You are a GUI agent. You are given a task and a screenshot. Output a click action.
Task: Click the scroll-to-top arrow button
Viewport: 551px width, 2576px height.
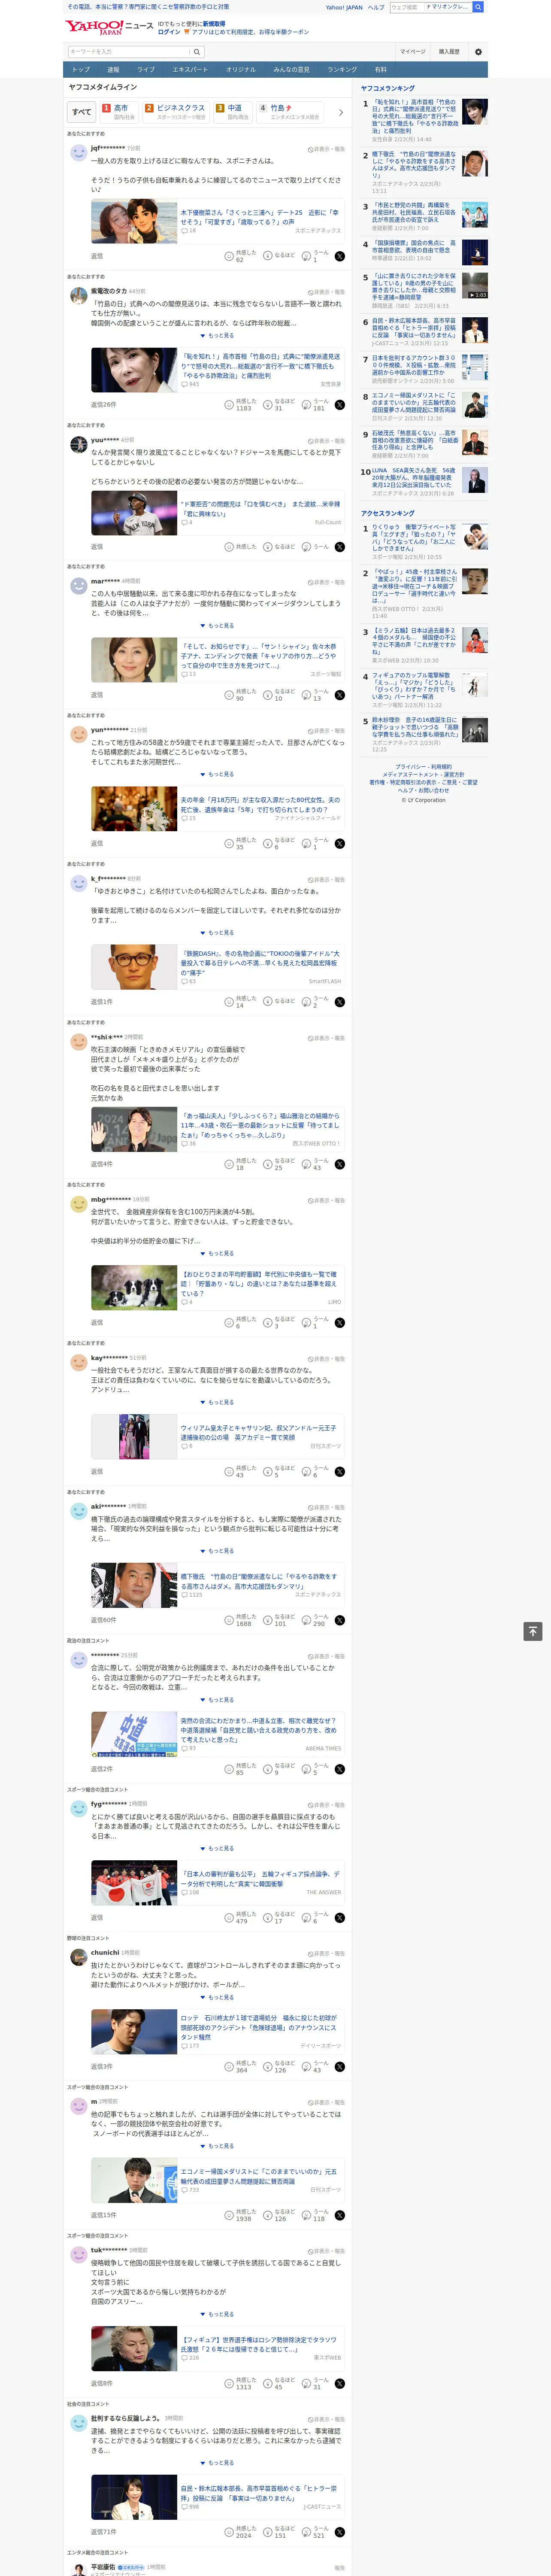tap(533, 1631)
